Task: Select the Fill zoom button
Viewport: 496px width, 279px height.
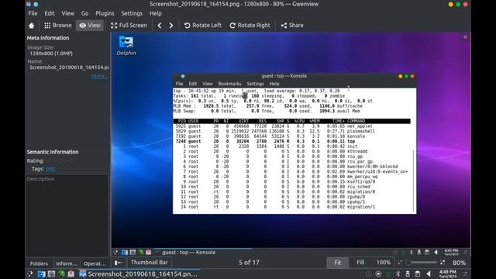Action: point(360,263)
